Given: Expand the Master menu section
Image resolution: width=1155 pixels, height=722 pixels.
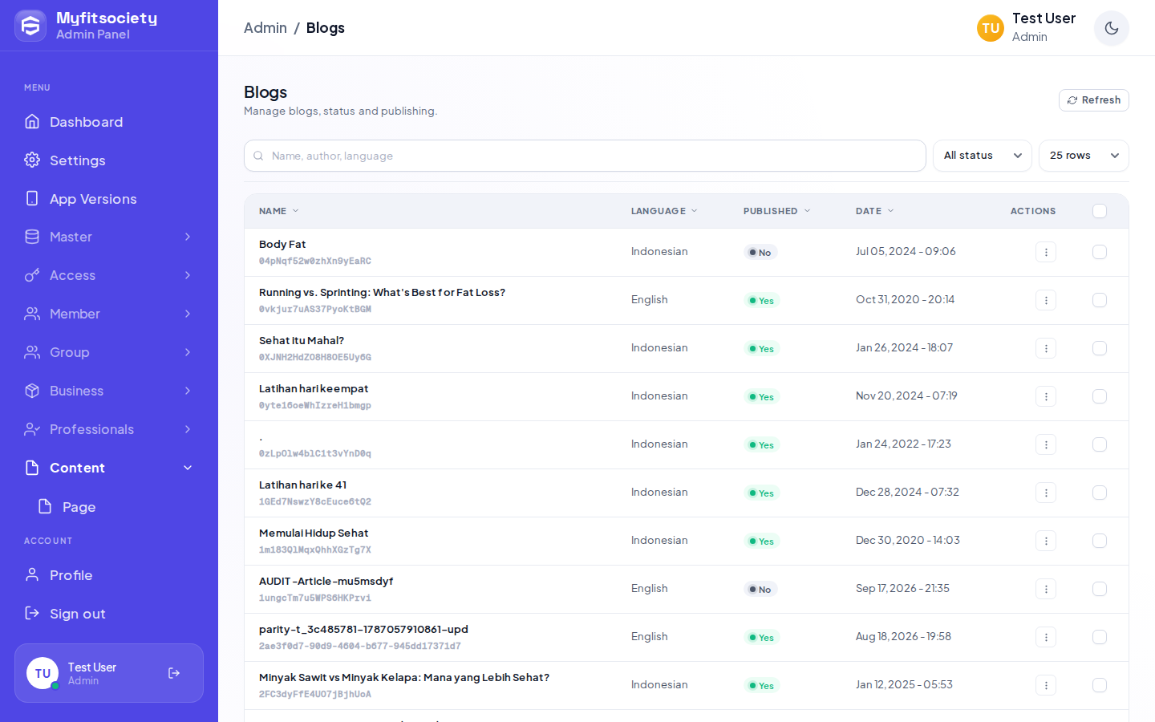Looking at the screenshot, I should pos(109,237).
